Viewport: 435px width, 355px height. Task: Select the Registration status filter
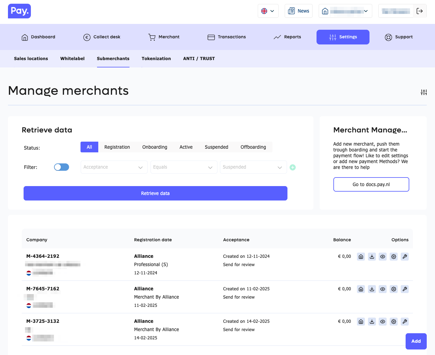click(x=117, y=147)
